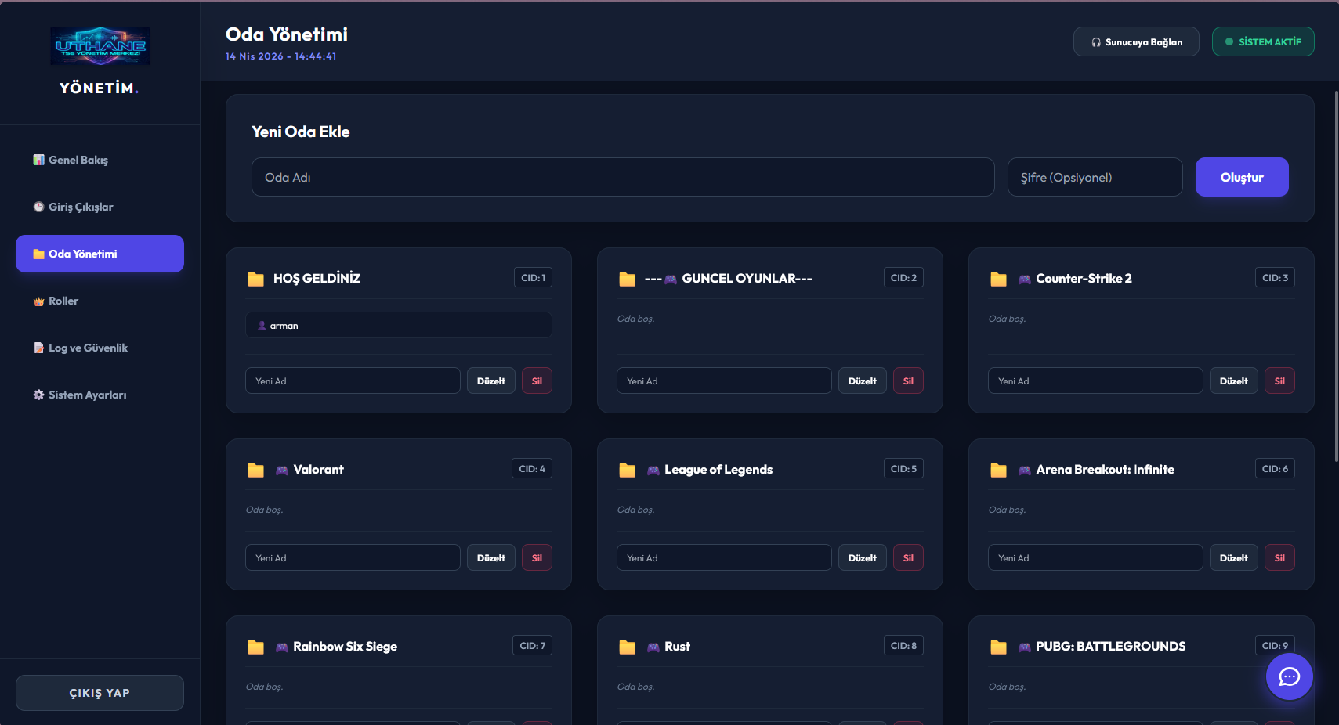This screenshot has height=725, width=1339.
Task: Click the page vertical scrollbar
Action: [x=1336, y=276]
